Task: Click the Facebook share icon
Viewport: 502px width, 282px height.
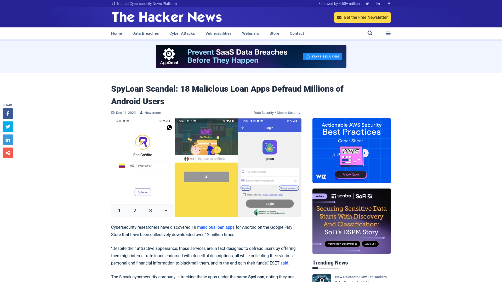Action: click(x=8, y=113)
